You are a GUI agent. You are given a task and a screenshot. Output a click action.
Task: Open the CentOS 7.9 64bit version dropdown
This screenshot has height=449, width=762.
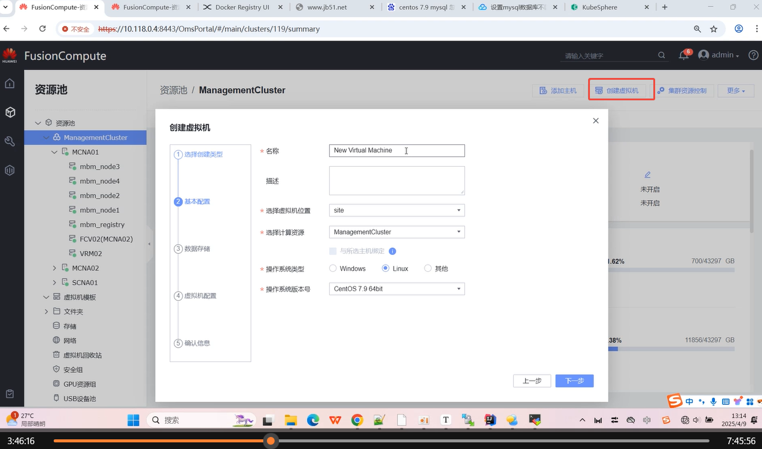(397, 289)
